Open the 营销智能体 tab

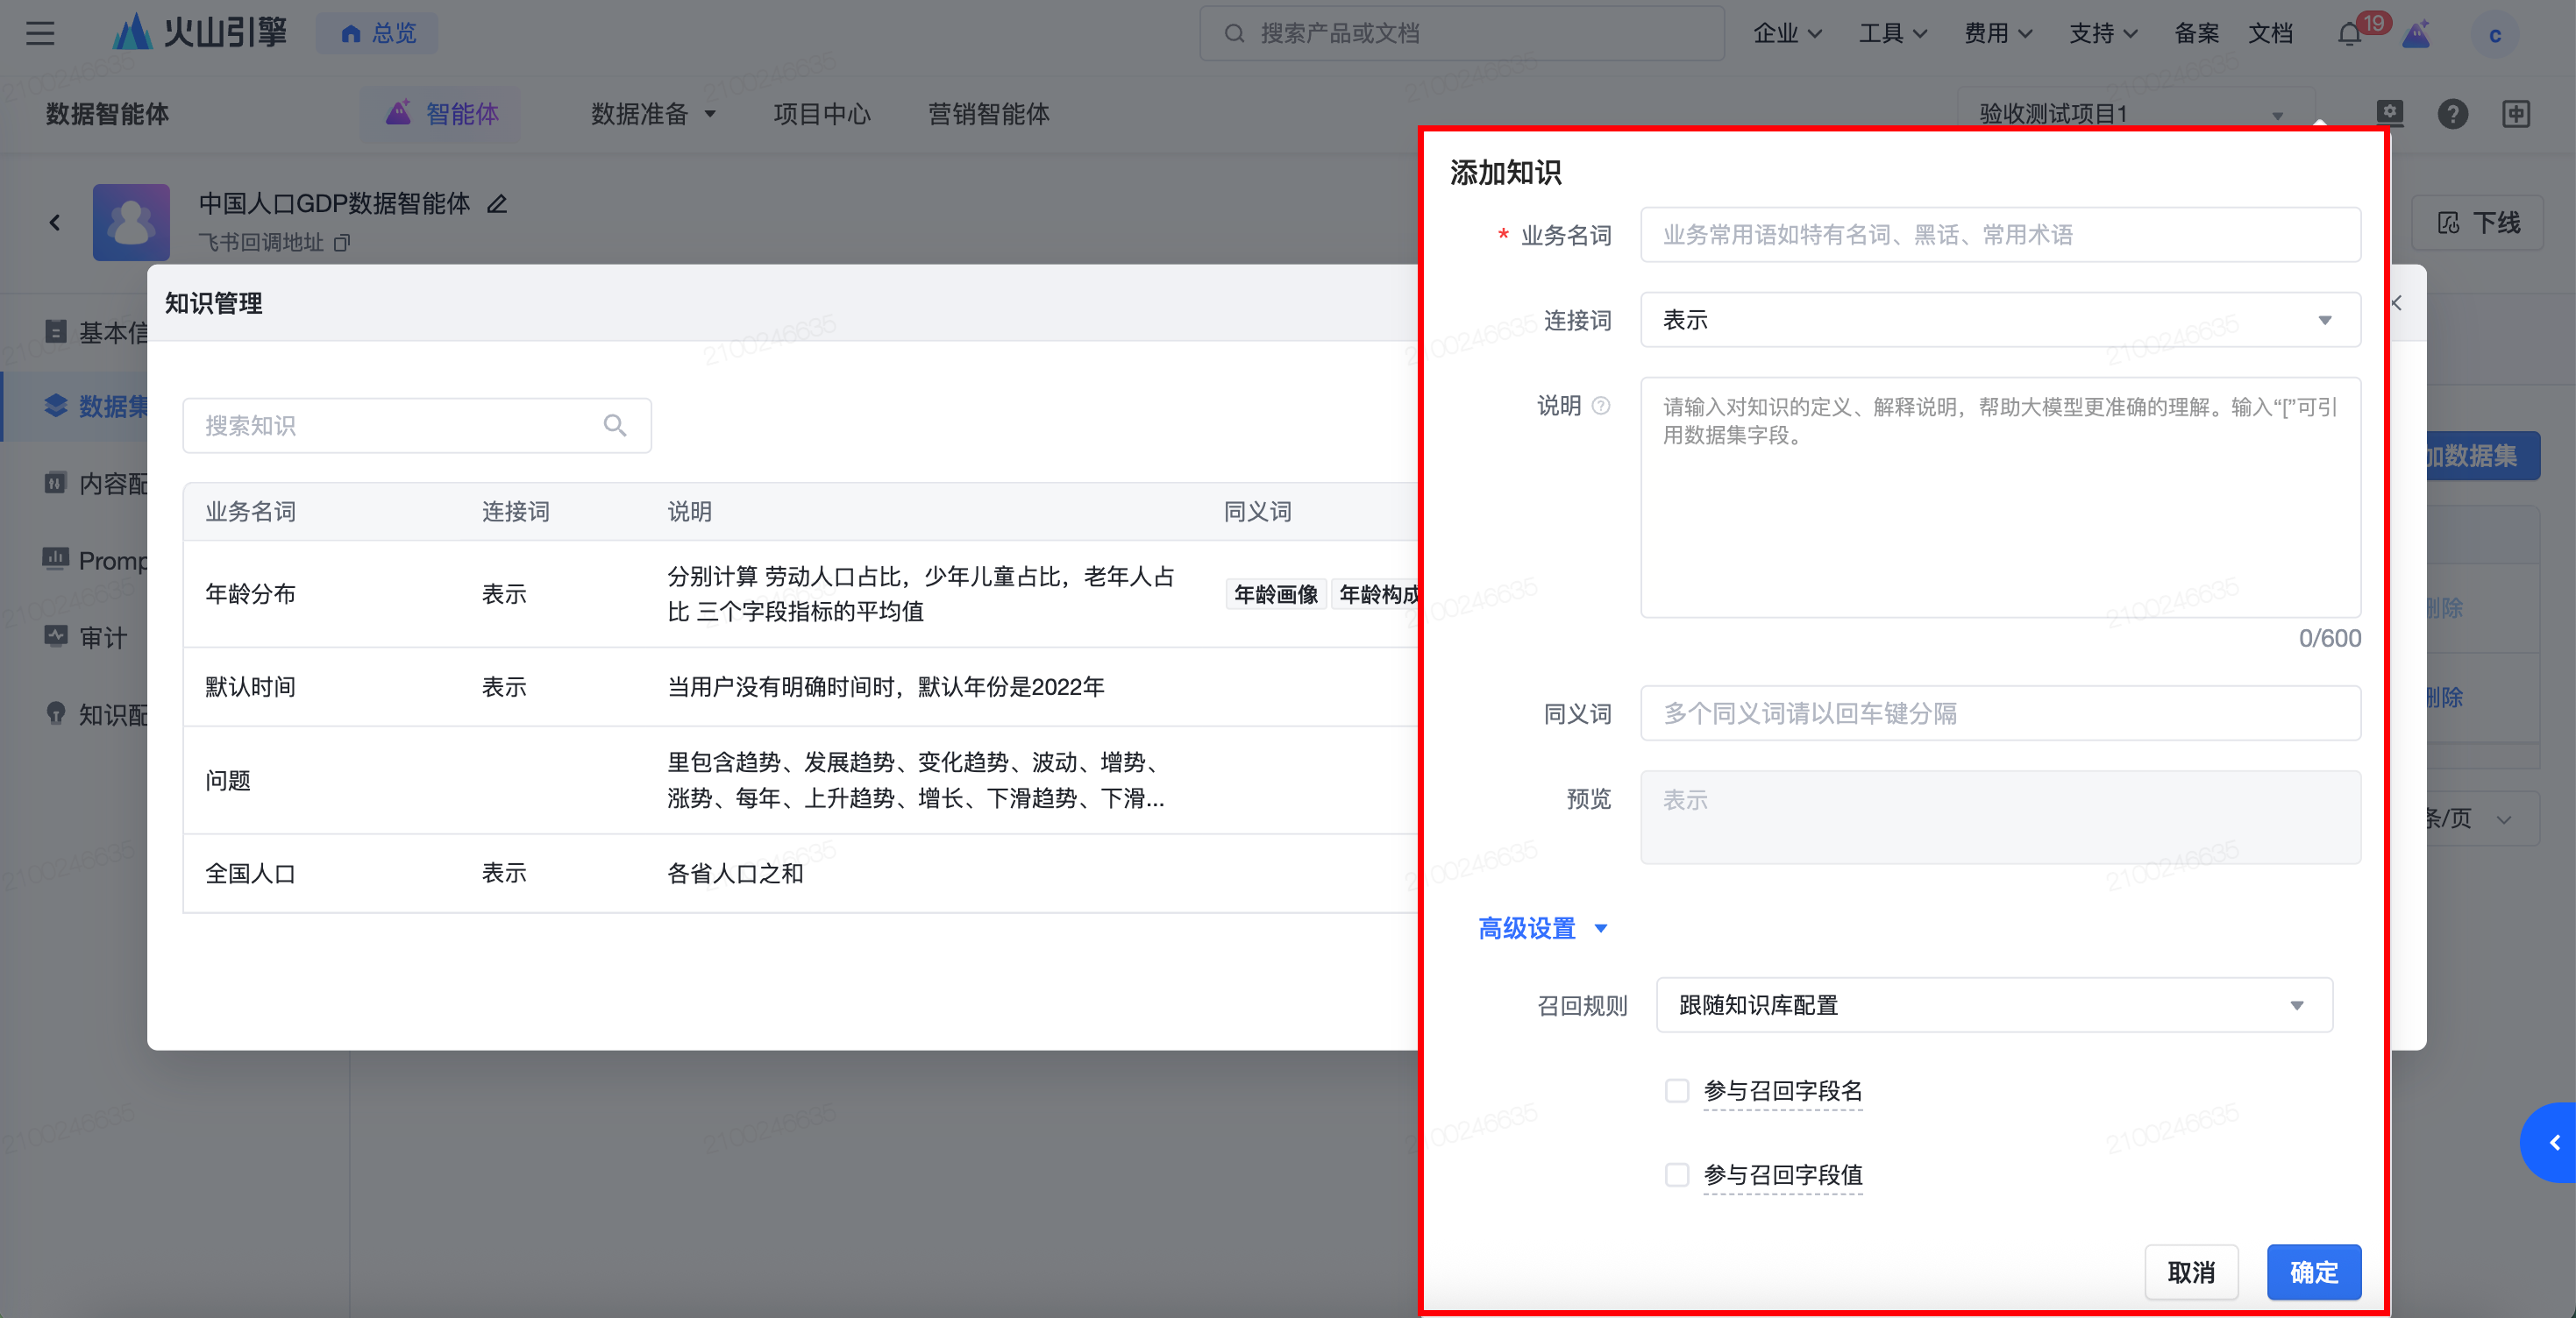coord(988,114)
